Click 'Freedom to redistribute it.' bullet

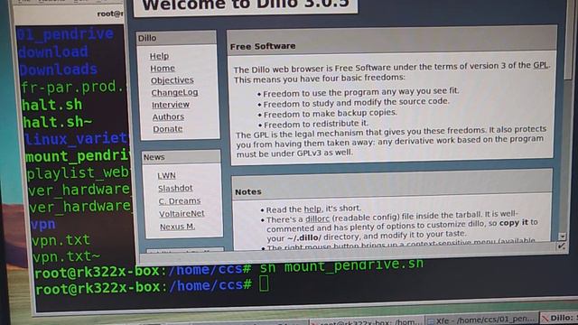coord(316,124)
